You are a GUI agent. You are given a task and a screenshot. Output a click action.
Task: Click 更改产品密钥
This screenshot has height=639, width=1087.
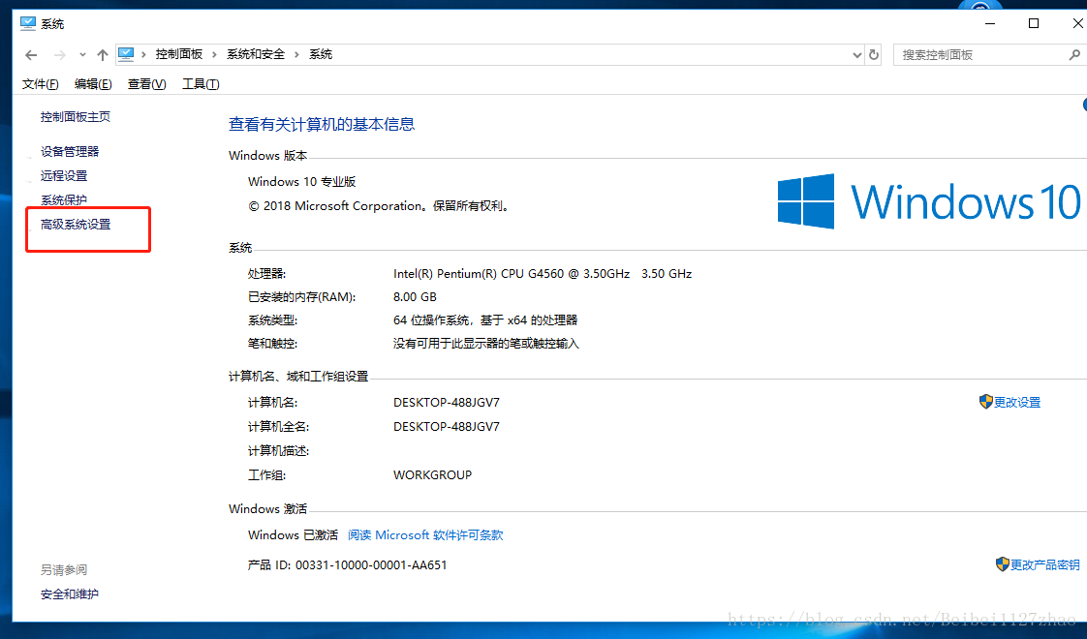pos(1044,564)
